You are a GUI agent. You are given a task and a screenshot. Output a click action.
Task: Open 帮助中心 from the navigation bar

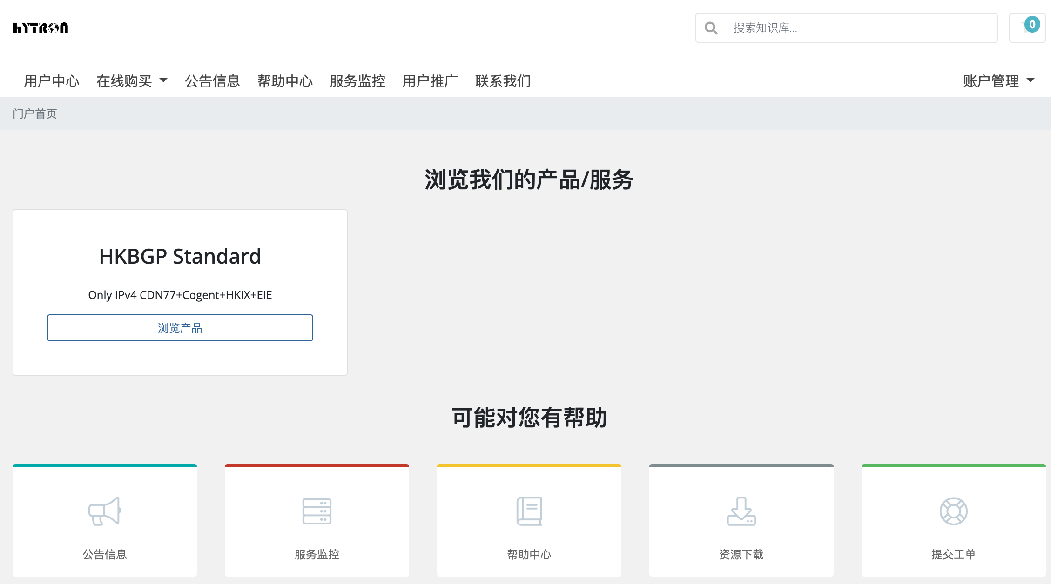(285, 80)
